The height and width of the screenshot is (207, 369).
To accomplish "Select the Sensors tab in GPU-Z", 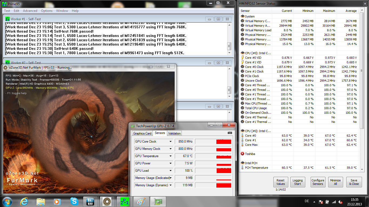I will pyautogui.click(x=160, y=133).
